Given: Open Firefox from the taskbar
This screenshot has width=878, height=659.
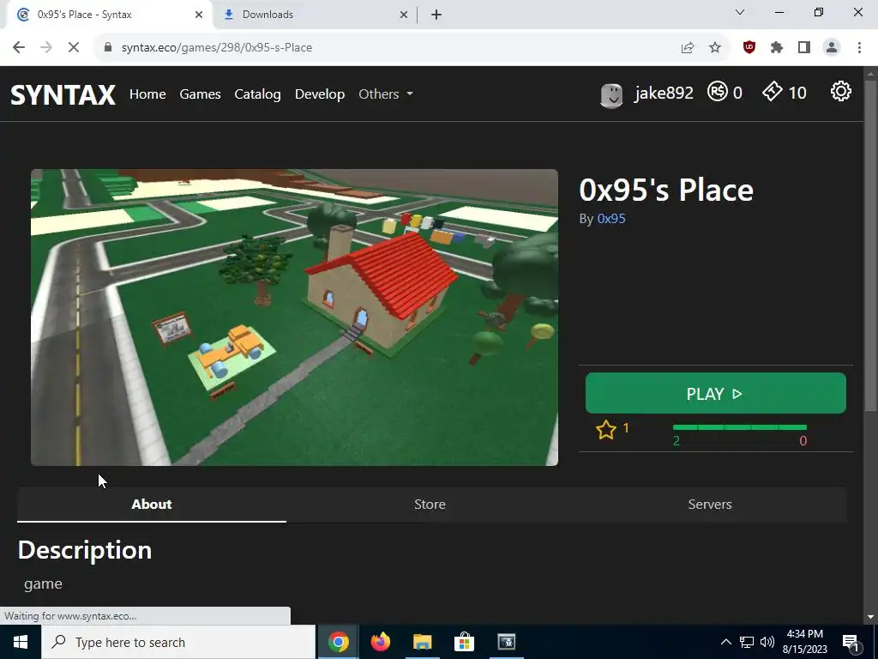Looking at the screenshot, I should pos(380,642).
